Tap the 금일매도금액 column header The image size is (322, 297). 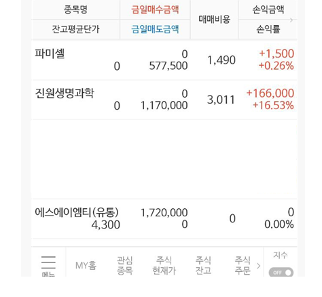155,29
